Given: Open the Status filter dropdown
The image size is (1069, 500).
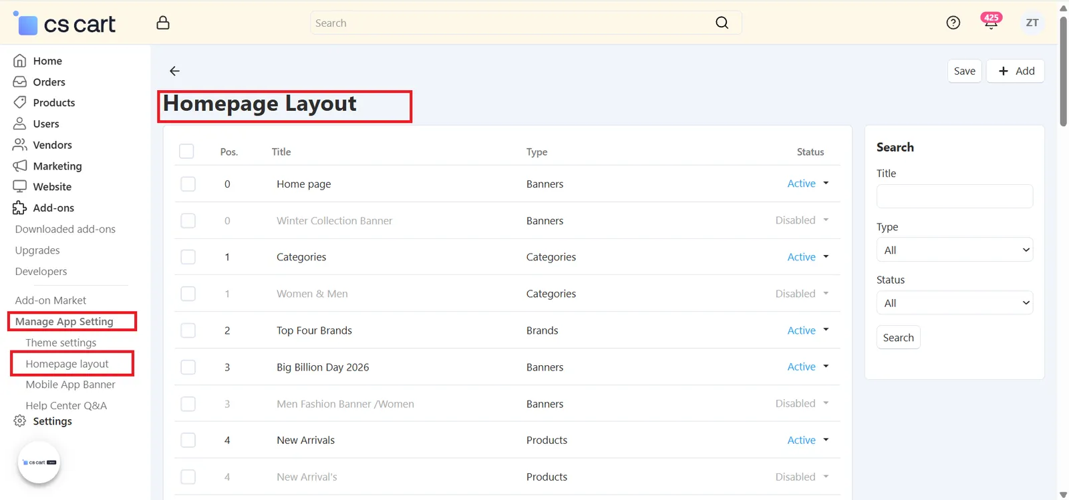Looking at the screenshot, I should (955, 303).
